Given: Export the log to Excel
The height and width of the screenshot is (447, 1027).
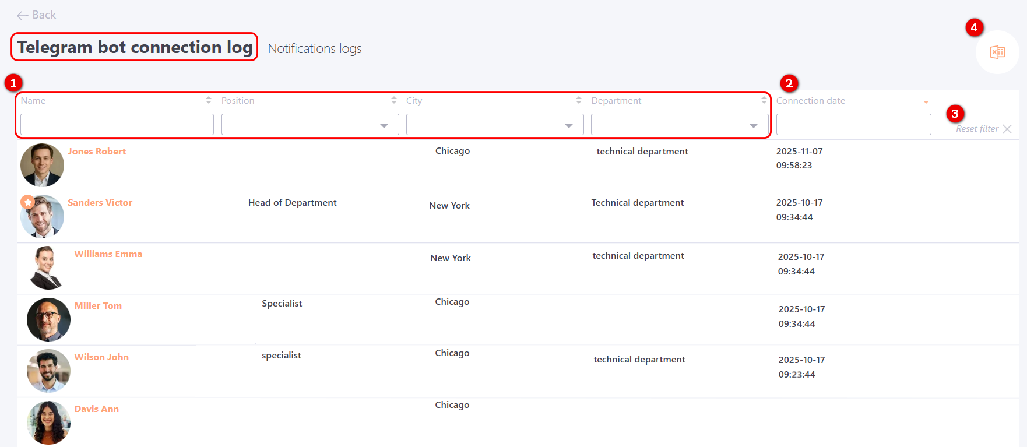Looking at the screenshot, I should tap(997, 52).
